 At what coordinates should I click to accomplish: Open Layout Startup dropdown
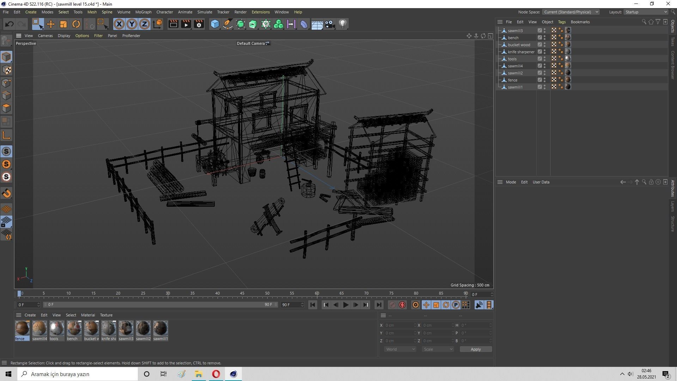point(646,12)
